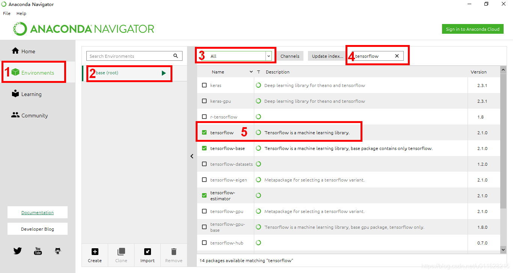Click the green type icon of tensorflow-datasets

pyautogui.click(x=258, y=164)
